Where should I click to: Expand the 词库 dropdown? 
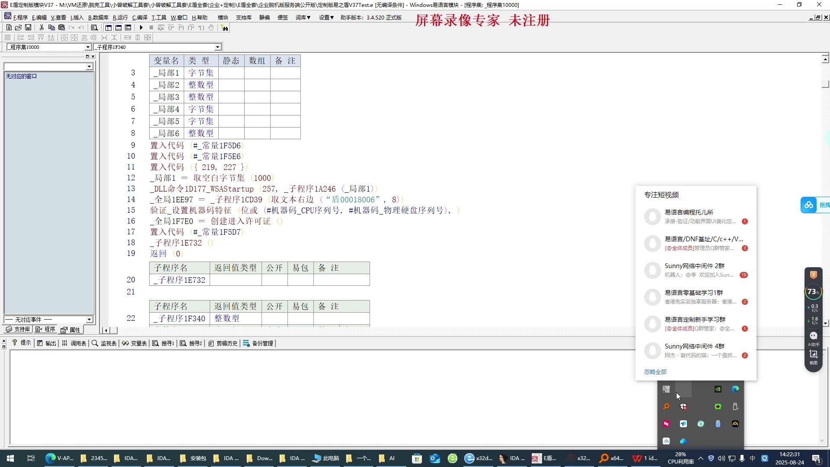(x=303, y=17)
